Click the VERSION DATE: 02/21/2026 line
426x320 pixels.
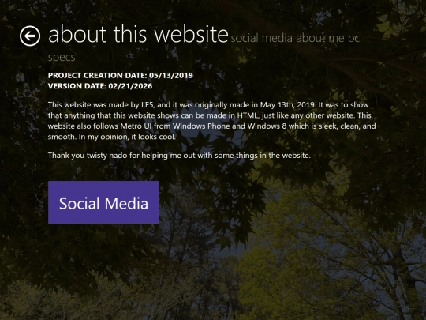click(100, 86)
